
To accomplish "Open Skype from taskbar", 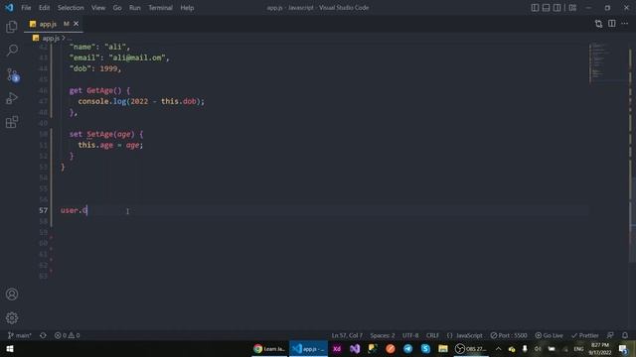I will coord(425,349).
